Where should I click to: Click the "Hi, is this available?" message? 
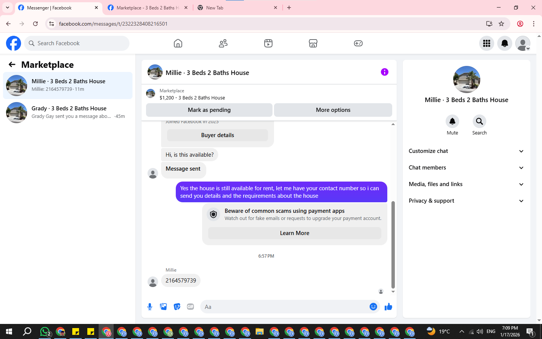pos(190,155)
